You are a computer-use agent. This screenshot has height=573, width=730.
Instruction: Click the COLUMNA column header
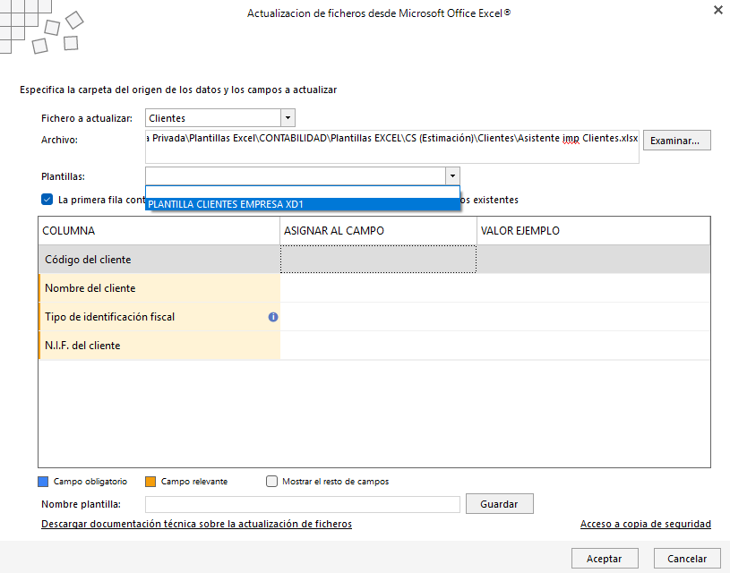point(159,231)
